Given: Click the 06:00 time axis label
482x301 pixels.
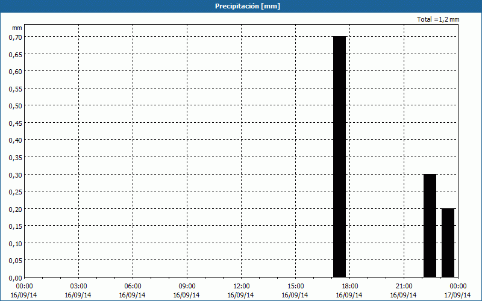Looking at the screenshot, I should click(x=133, y=286).
